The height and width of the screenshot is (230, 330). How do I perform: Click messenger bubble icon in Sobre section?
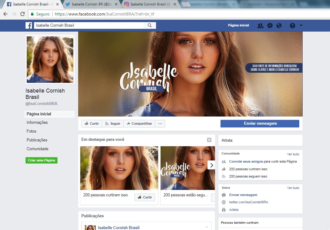click(x=224, y=195)
